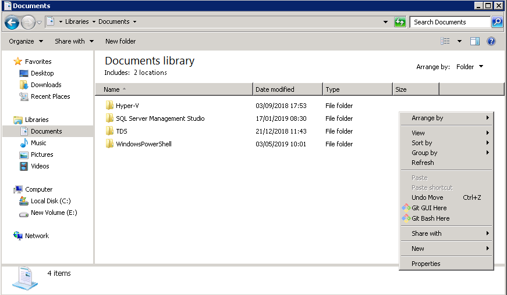
Task: Click the library icon in address bar
Action: pos(50,21)
